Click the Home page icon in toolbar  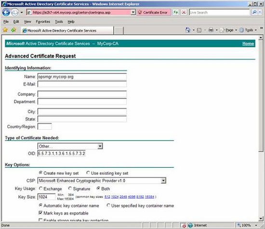point(188,30)
